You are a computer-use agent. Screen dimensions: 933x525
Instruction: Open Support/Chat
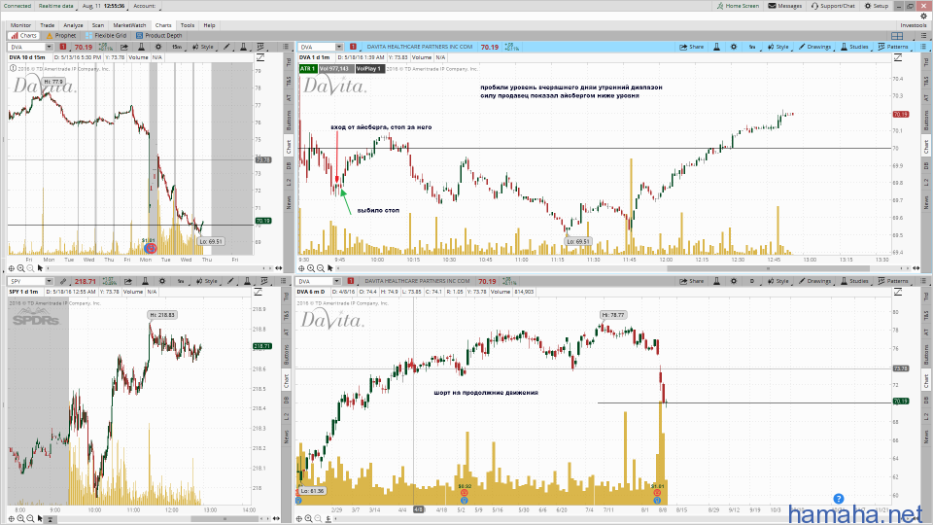pos(833,6)
